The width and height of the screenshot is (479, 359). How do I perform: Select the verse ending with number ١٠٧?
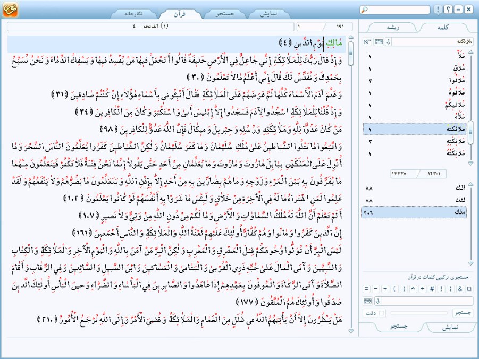(x=211, y=216)
